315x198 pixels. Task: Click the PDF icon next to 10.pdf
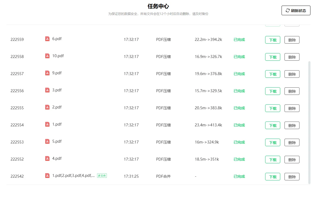[x=47, y=56]
